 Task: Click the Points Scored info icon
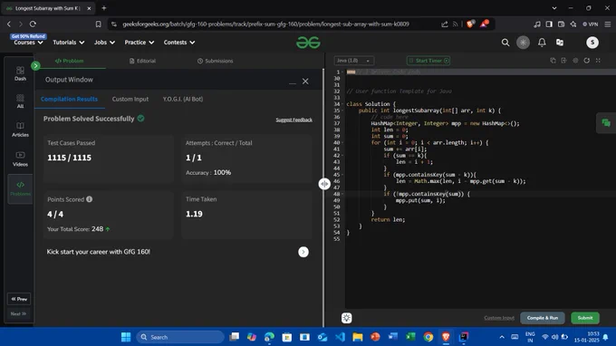coord(89,199)
